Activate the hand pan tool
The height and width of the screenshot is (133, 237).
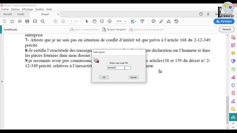point(94,21)
